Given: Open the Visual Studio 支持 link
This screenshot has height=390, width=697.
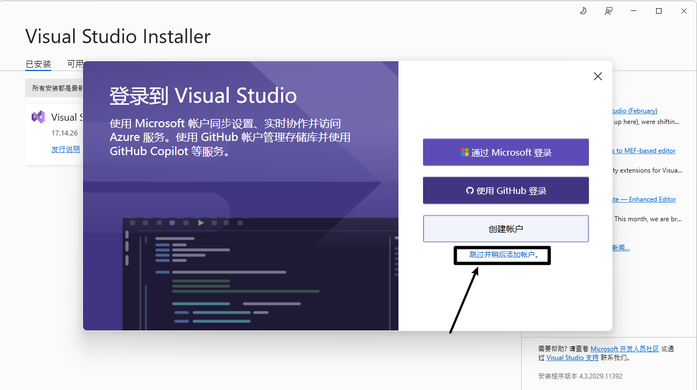Looking at the screenshot, I should pos(572,358).
